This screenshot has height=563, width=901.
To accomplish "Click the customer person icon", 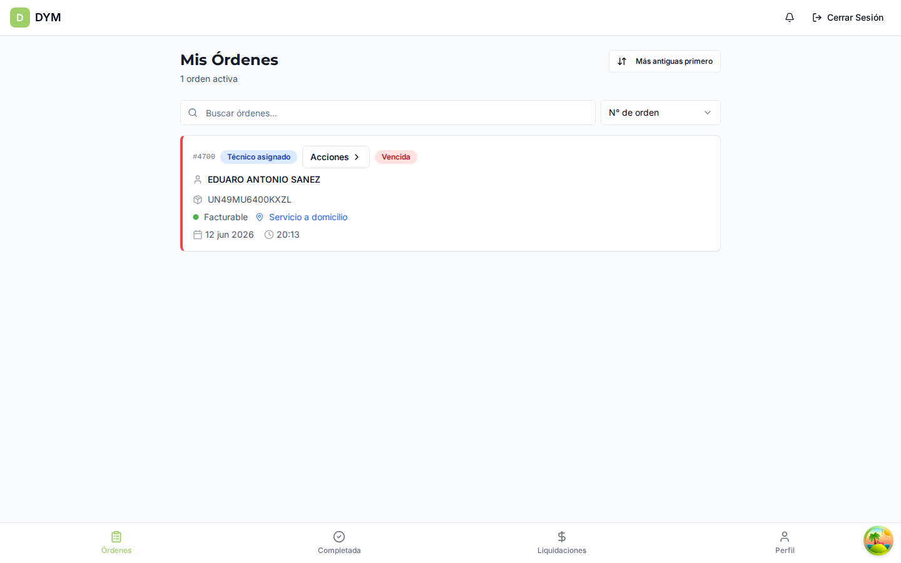I will [x=198, y=180].
